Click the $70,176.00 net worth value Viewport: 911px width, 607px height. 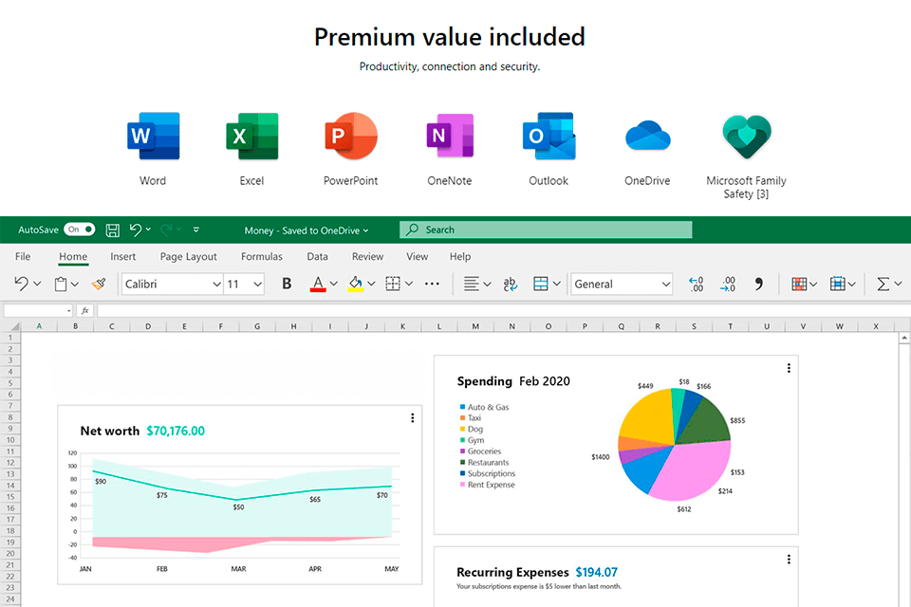pyautogui.click(x=176, y=431)
